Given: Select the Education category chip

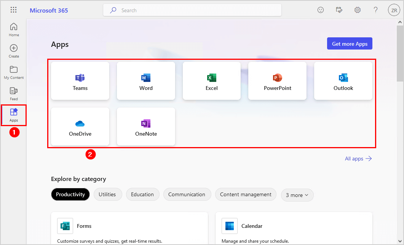Looking at the screenshot, I should point(142,194).
